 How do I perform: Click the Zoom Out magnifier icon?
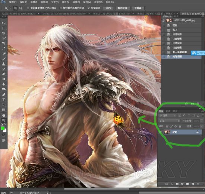(x=20, y=8)
